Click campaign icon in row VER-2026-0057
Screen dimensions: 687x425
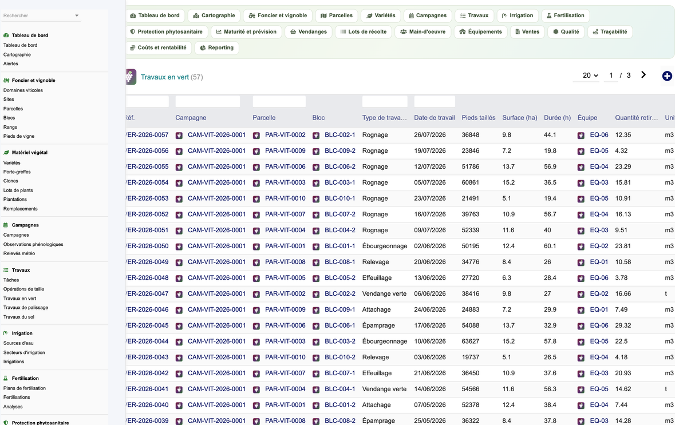click(x=179, y=136)
